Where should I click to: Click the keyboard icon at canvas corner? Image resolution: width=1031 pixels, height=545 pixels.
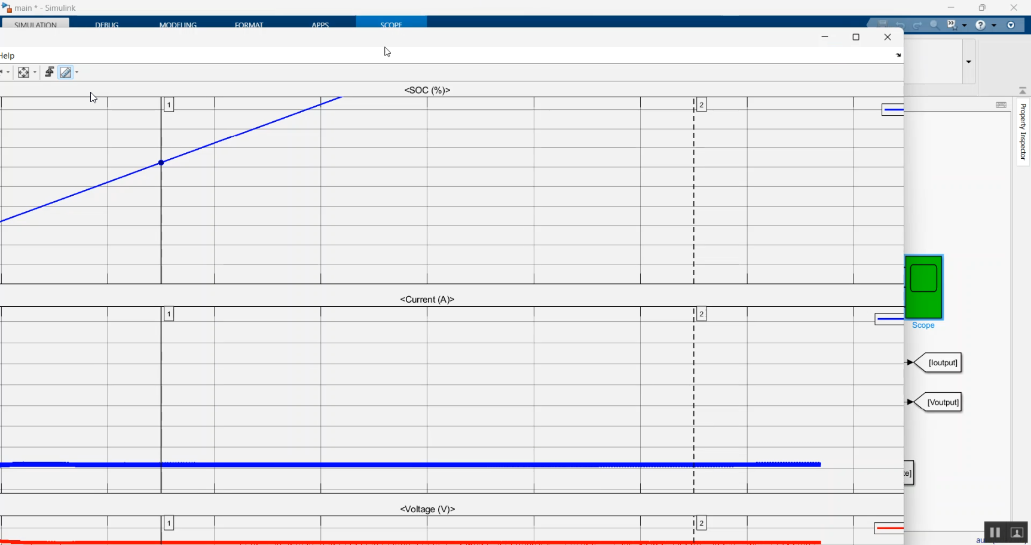pos(1001,105)
